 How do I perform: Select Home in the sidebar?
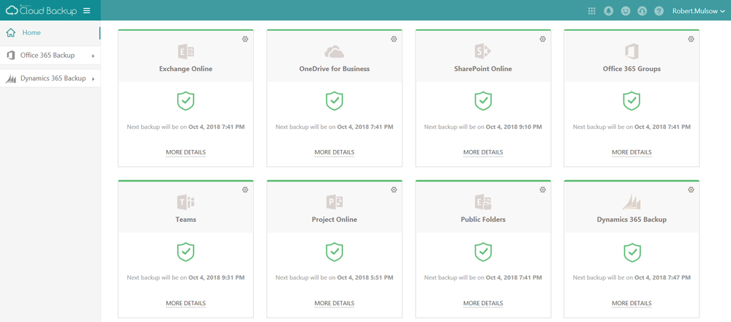pyautogui.click(x=50, y=33)
